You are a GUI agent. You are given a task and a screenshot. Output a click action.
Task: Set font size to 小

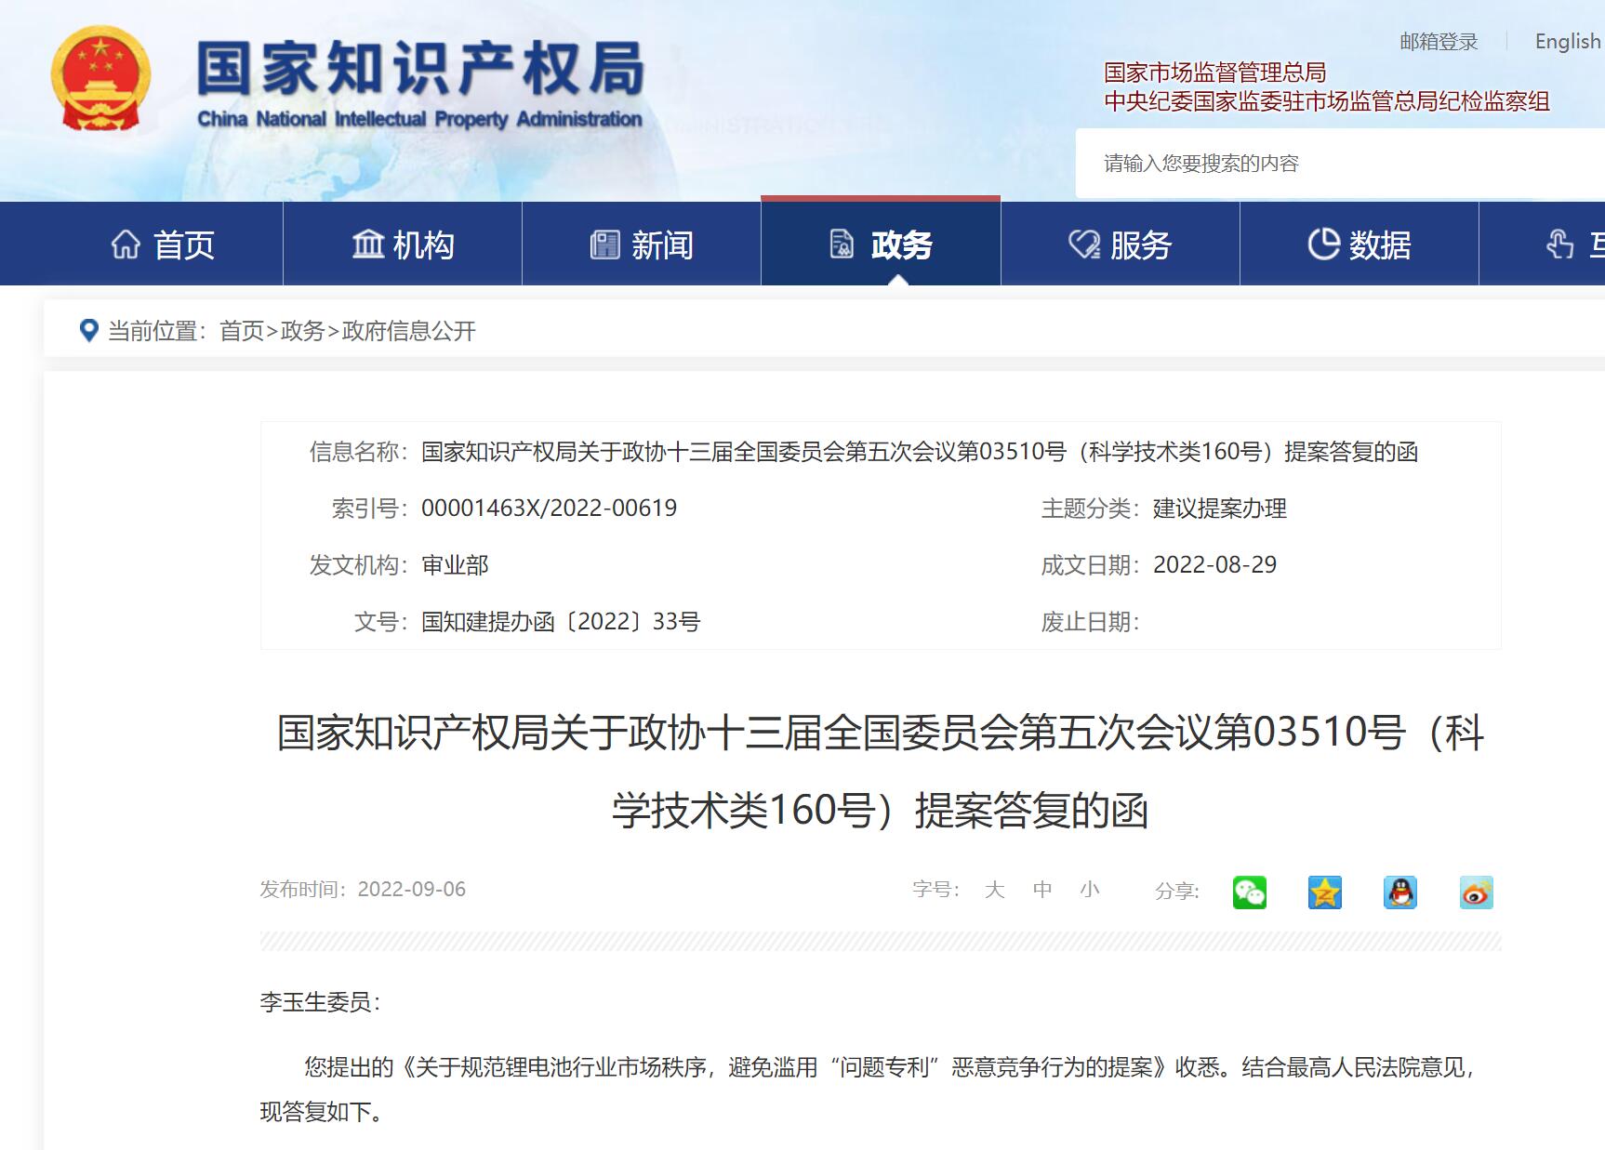(1090, 890)
